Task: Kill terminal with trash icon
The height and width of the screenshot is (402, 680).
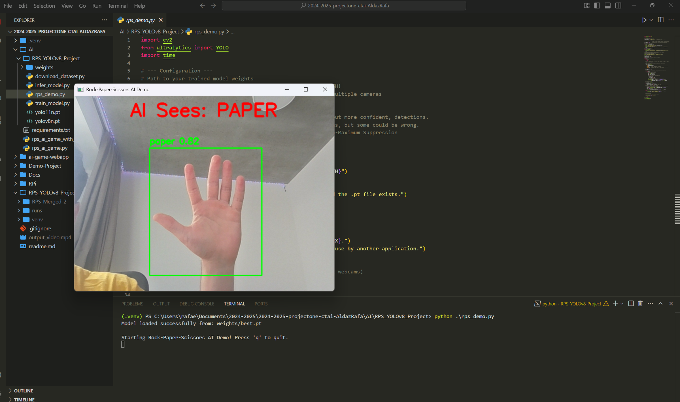Action: [640, 303]
